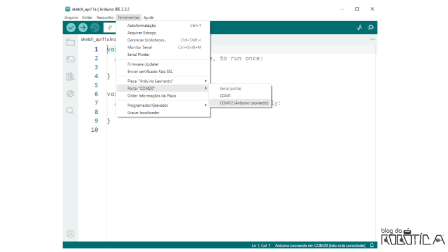The image size is (448, 252).
Task: Open the Debug sidebar icon
Action: 71,93
